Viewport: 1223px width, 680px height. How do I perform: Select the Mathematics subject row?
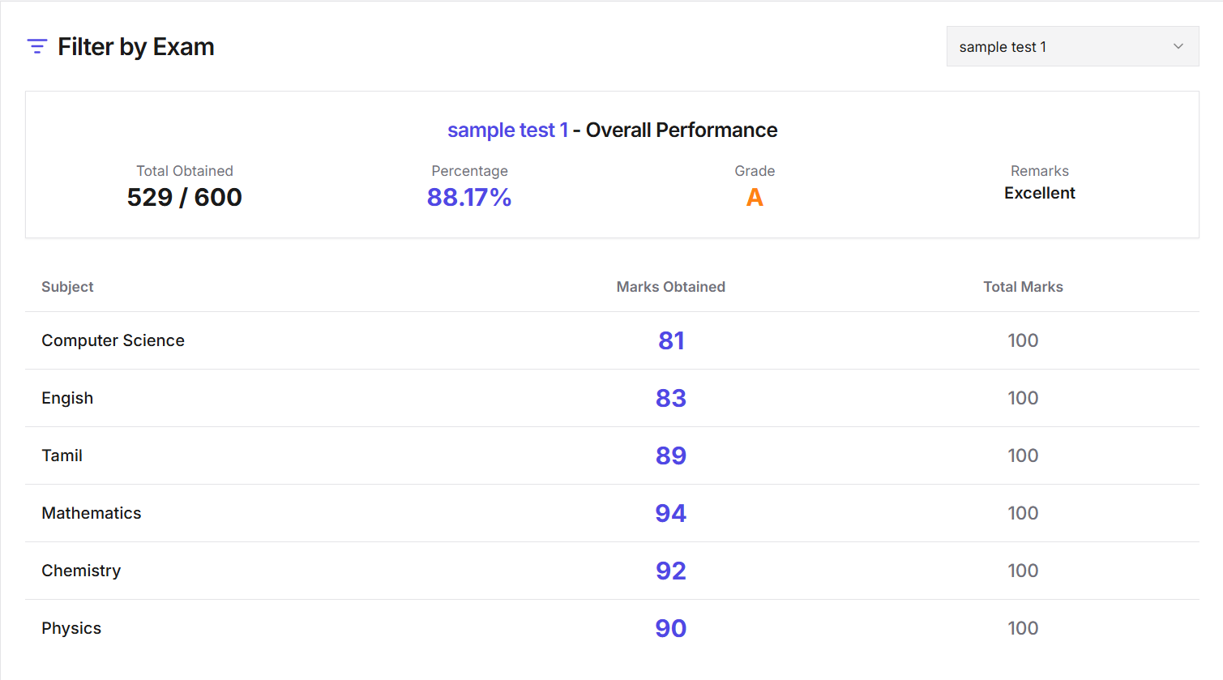91,513
